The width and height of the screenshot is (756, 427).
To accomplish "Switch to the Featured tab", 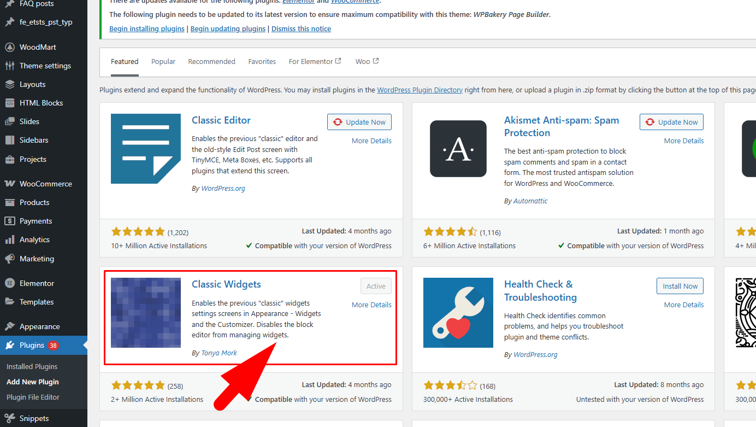I will click(125, 61).
